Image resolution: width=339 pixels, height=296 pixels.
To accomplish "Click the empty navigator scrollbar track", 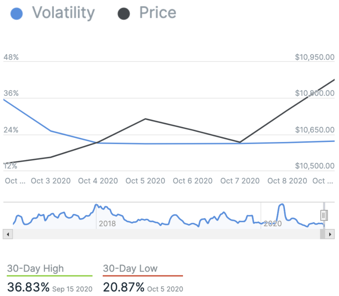I will tap(165, 234).
